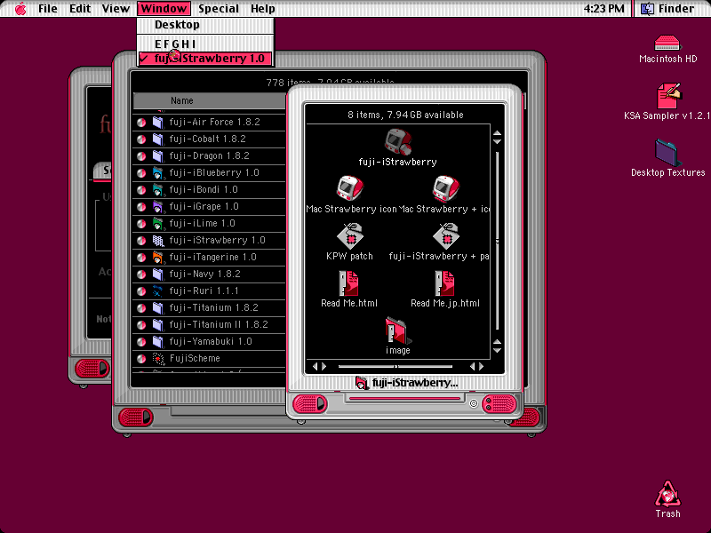Image resolution: width=711 pixels, height=533 pixels.
Task: Click the fuji-iStrawberry... window title text
Action: (x=415, y=383)
